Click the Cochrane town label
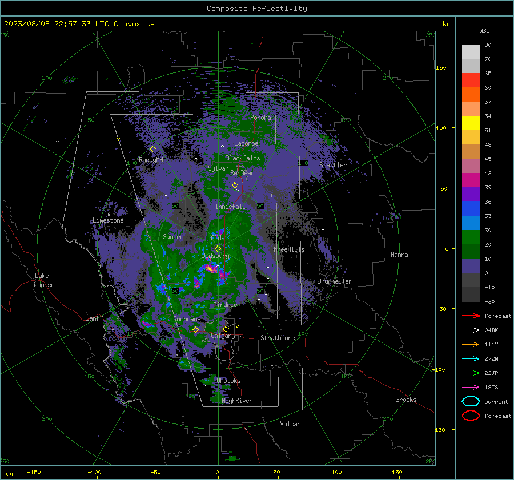 (x=187, y=319)
